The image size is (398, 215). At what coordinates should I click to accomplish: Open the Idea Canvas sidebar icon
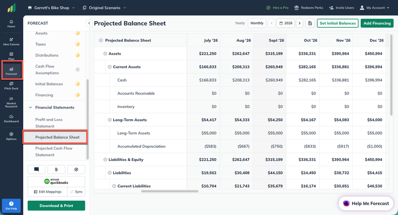(11, 41)
